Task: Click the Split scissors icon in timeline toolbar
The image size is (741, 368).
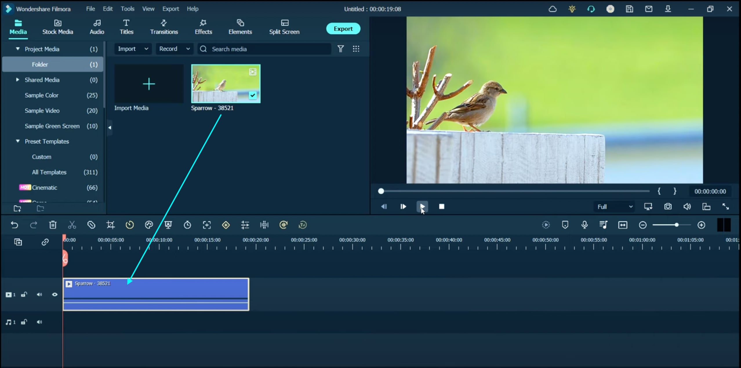Action: pyautogui.click(x=72, y=225)
